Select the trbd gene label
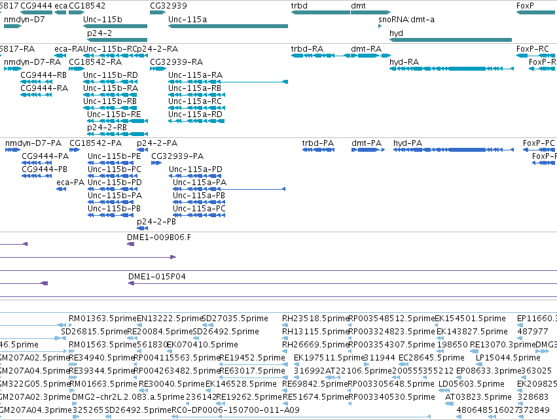557x420 pixels. (299, 6)
